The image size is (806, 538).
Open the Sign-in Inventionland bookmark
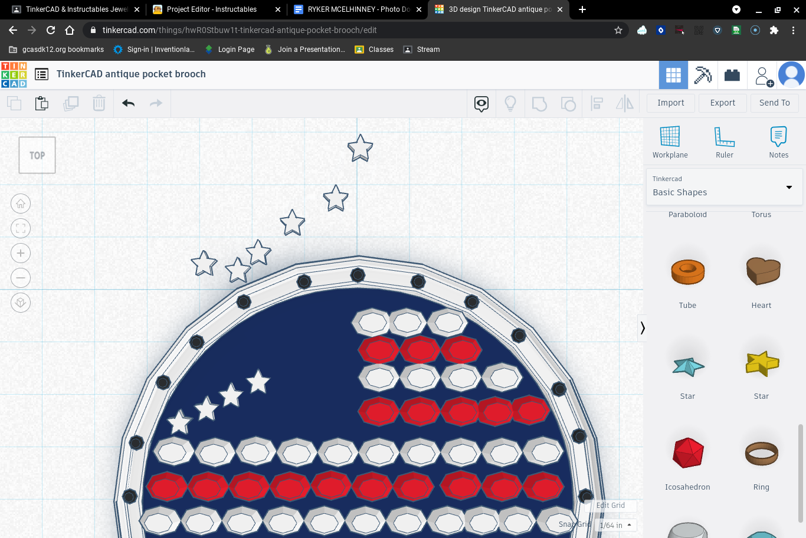click(x=154, y=50)
